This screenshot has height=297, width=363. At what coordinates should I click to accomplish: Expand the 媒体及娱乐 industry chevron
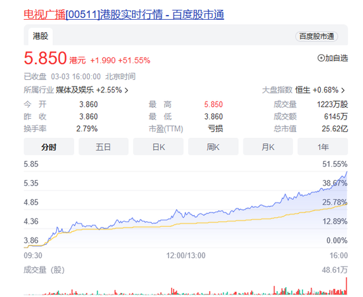127,90
